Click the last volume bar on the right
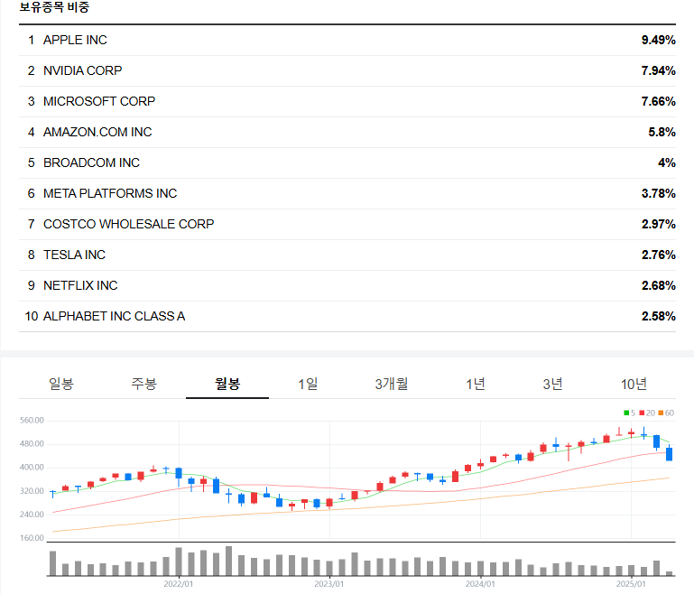Screen dimensions: 694x594 (670, 573)
